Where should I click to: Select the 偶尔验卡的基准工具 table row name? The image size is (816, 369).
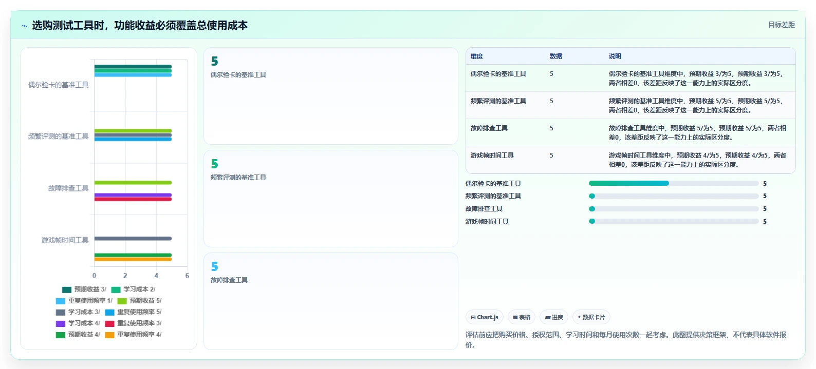pyautogui.click(x=498, y=74)
